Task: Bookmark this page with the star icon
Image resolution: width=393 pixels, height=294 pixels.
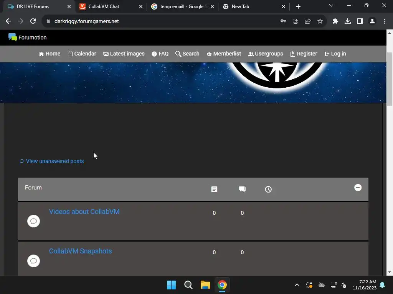Action: [x=320, y=21]
